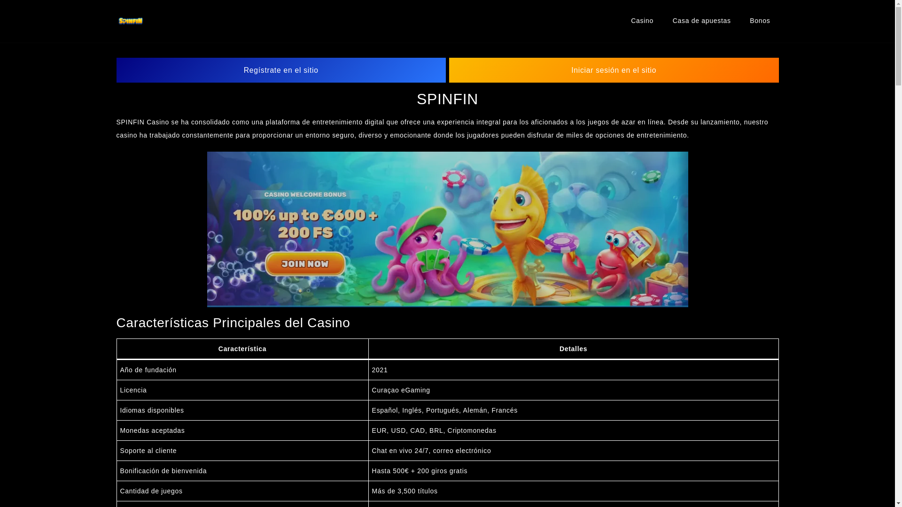
Task: Click the Idiomas disponibles cell
Action: click(242, 410)
